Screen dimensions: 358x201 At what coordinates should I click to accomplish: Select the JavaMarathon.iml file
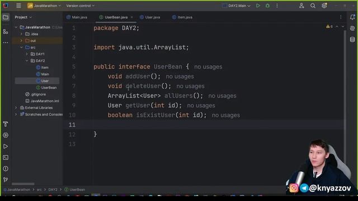coord(43,101)
